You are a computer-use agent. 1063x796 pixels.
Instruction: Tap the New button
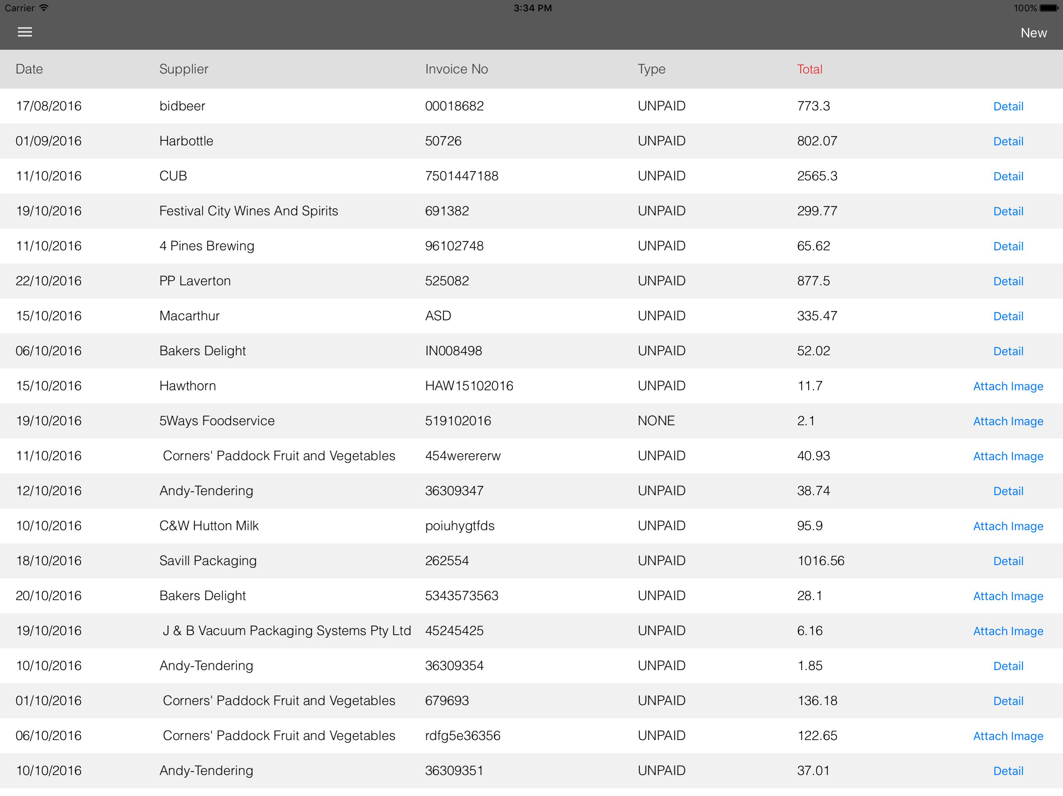click(1033, 33)
